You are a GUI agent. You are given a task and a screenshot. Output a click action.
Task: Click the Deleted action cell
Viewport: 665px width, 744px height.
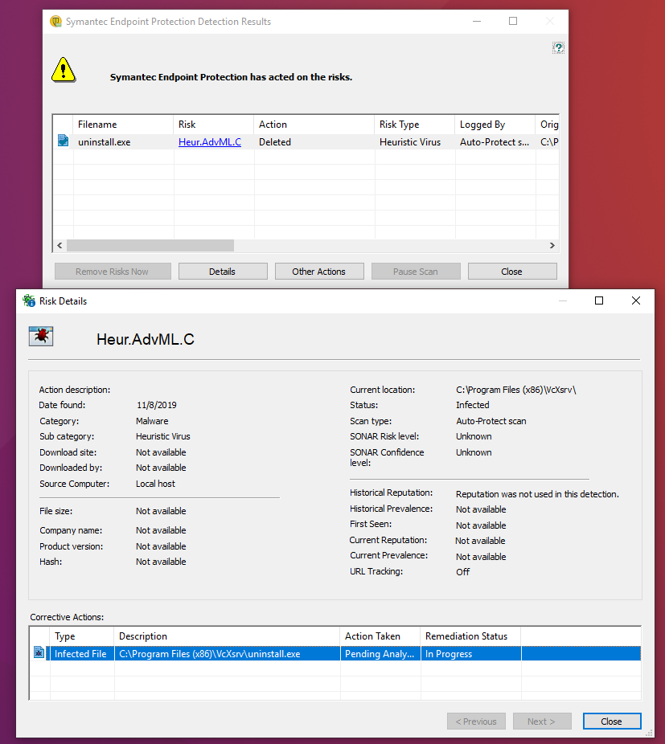pos(274,142)
